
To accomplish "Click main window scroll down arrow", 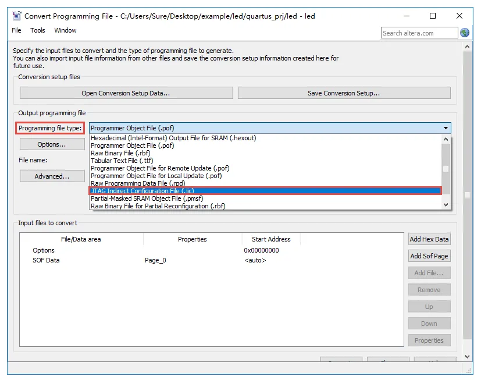I will pos(467,356).
